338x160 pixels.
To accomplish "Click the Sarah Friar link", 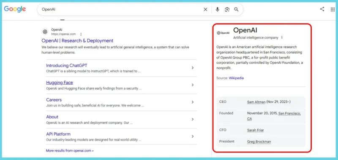I will [x=256, y=130].
